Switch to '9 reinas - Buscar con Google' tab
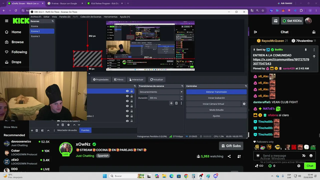 coord(64,3)
